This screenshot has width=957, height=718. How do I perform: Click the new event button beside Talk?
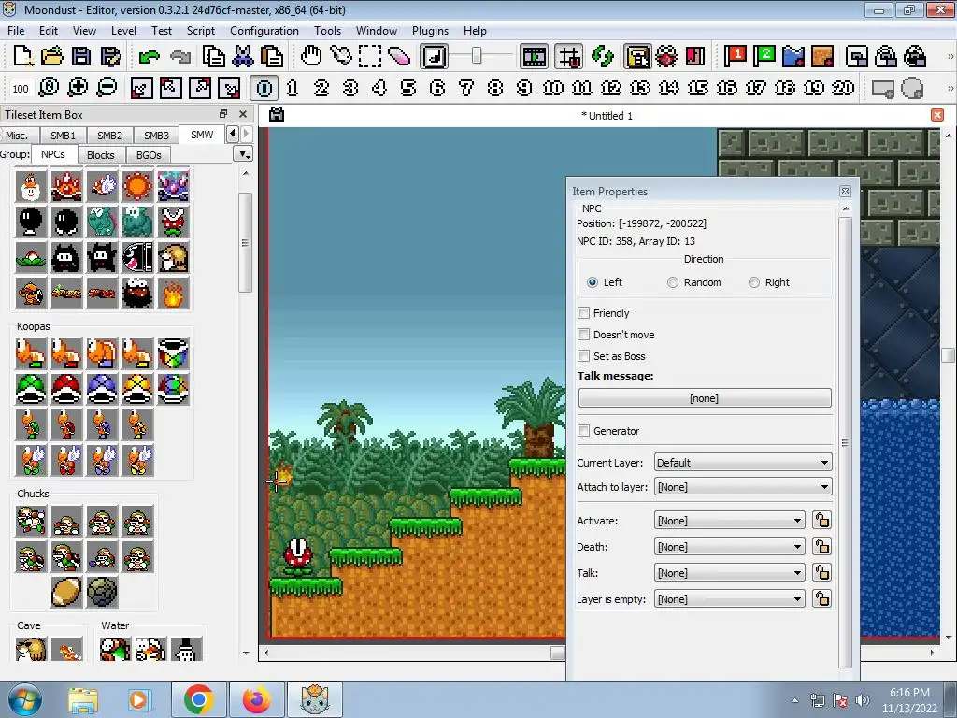[x=822, y=573]
